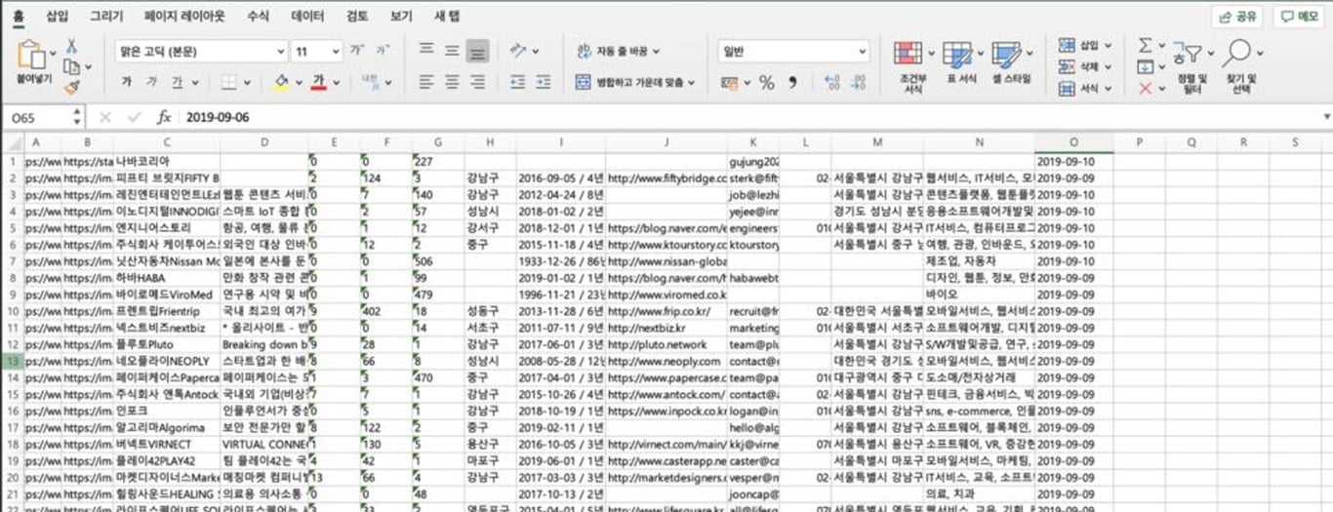Open the borders dropdown arrow
Viewport: 1333px width, 512px height.
coord(248,83)
